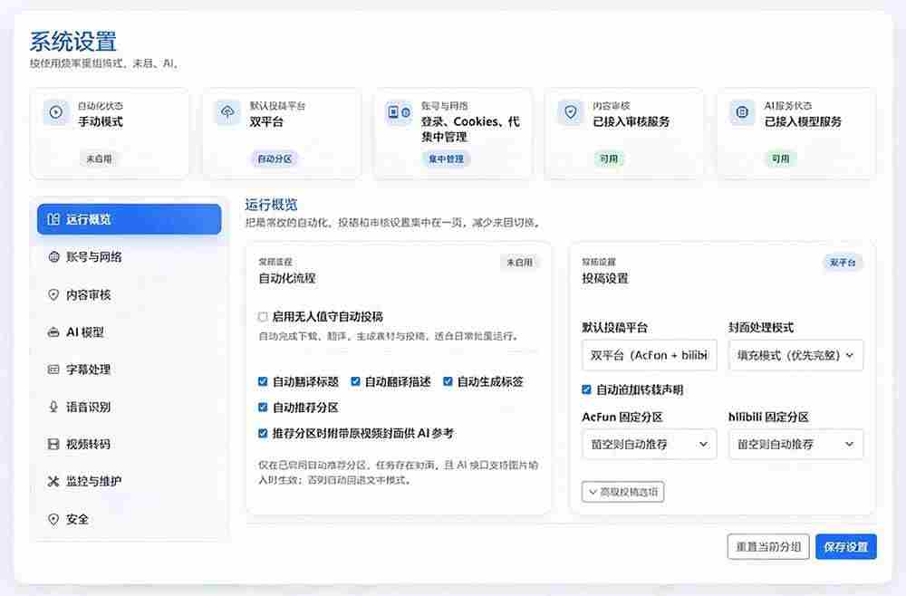Click the robot icon beside AI 模型

(x=53, y=332)
